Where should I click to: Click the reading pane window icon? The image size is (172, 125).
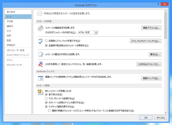[40, 78]
